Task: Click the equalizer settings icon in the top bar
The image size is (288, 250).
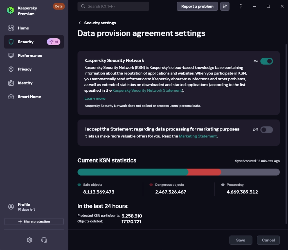Action: tap(225, 7)
